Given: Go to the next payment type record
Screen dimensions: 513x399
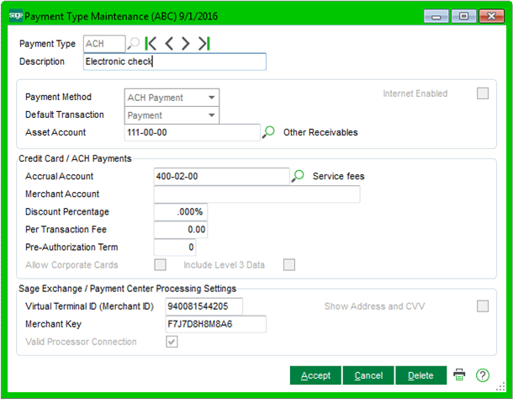Looking at the screenshot, I should click(186, 44).
